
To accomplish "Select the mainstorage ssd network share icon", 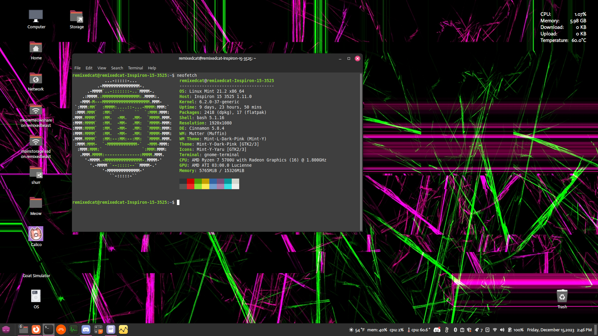I will pos(36,146).
